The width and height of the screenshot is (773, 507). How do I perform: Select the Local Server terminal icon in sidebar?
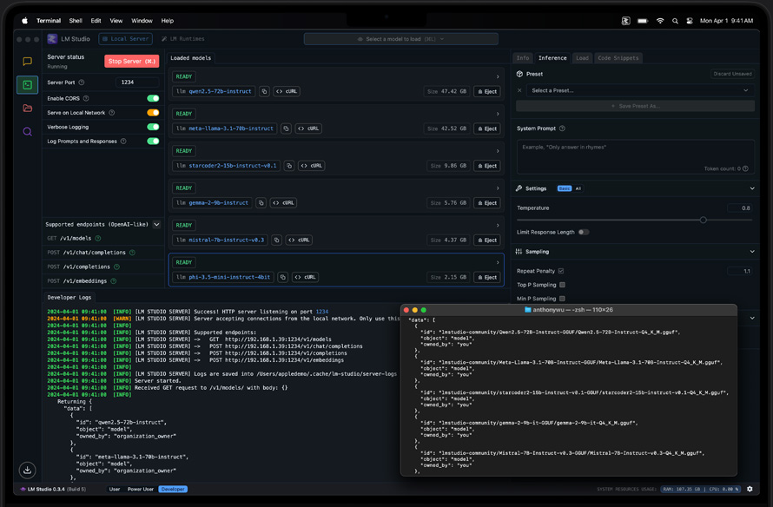[x=27, y=83]
